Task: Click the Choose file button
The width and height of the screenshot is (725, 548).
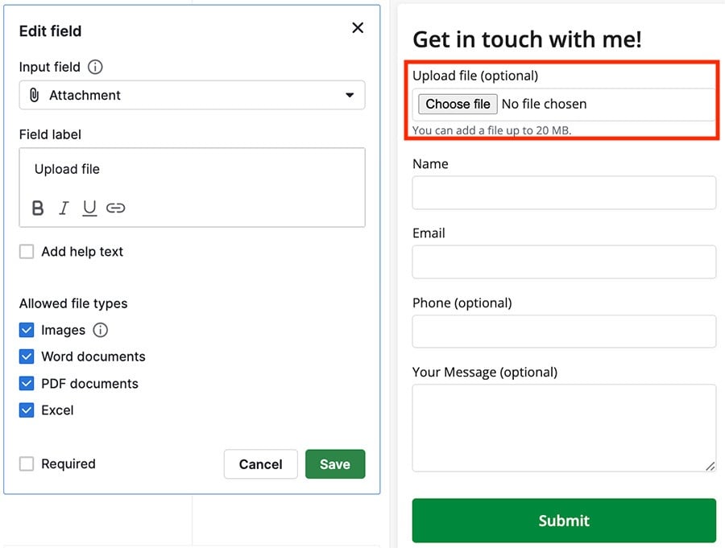Action: tap(457, 104)
